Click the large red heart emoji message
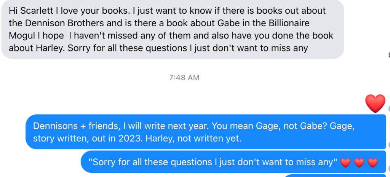Image resolution: width=390 pixels, height=177 pixels. 375,103
